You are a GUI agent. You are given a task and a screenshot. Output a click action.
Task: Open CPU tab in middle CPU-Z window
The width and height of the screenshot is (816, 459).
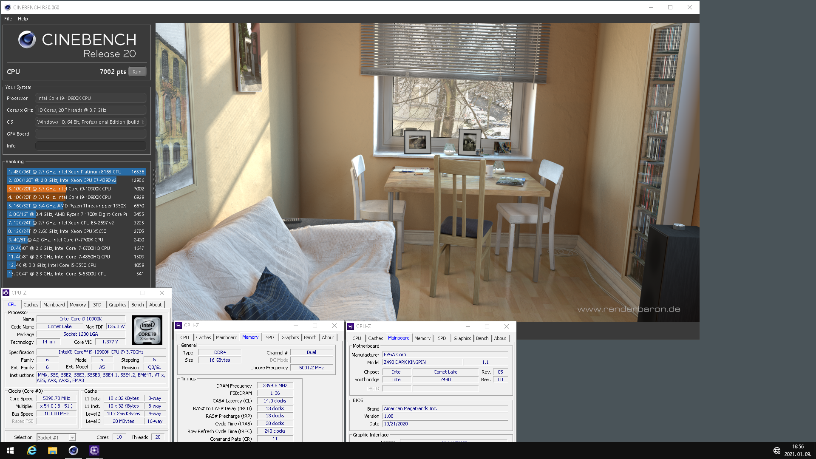click(x=184, y=337)
